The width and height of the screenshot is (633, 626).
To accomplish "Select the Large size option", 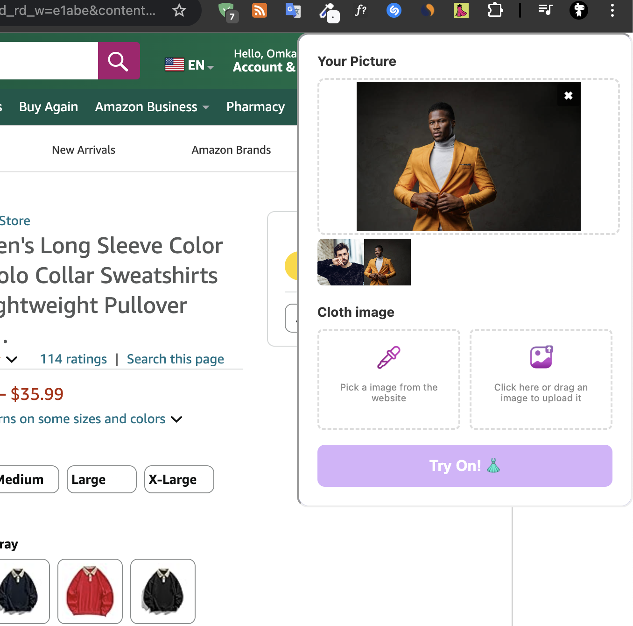I will (x=101, y=479).
